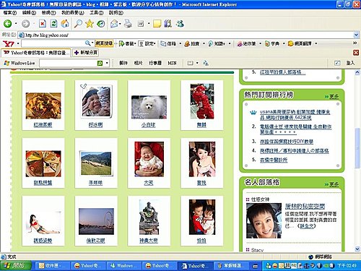
Task: Open 拍賣 auctions on Yahoo toolbar
Action: [192, 43]
